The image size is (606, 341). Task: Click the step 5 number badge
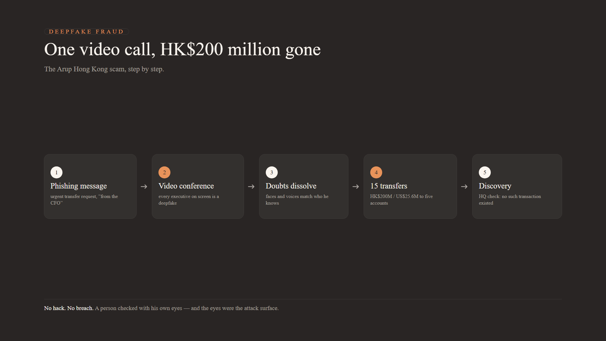pyautogui.click(x=485, y=172)
